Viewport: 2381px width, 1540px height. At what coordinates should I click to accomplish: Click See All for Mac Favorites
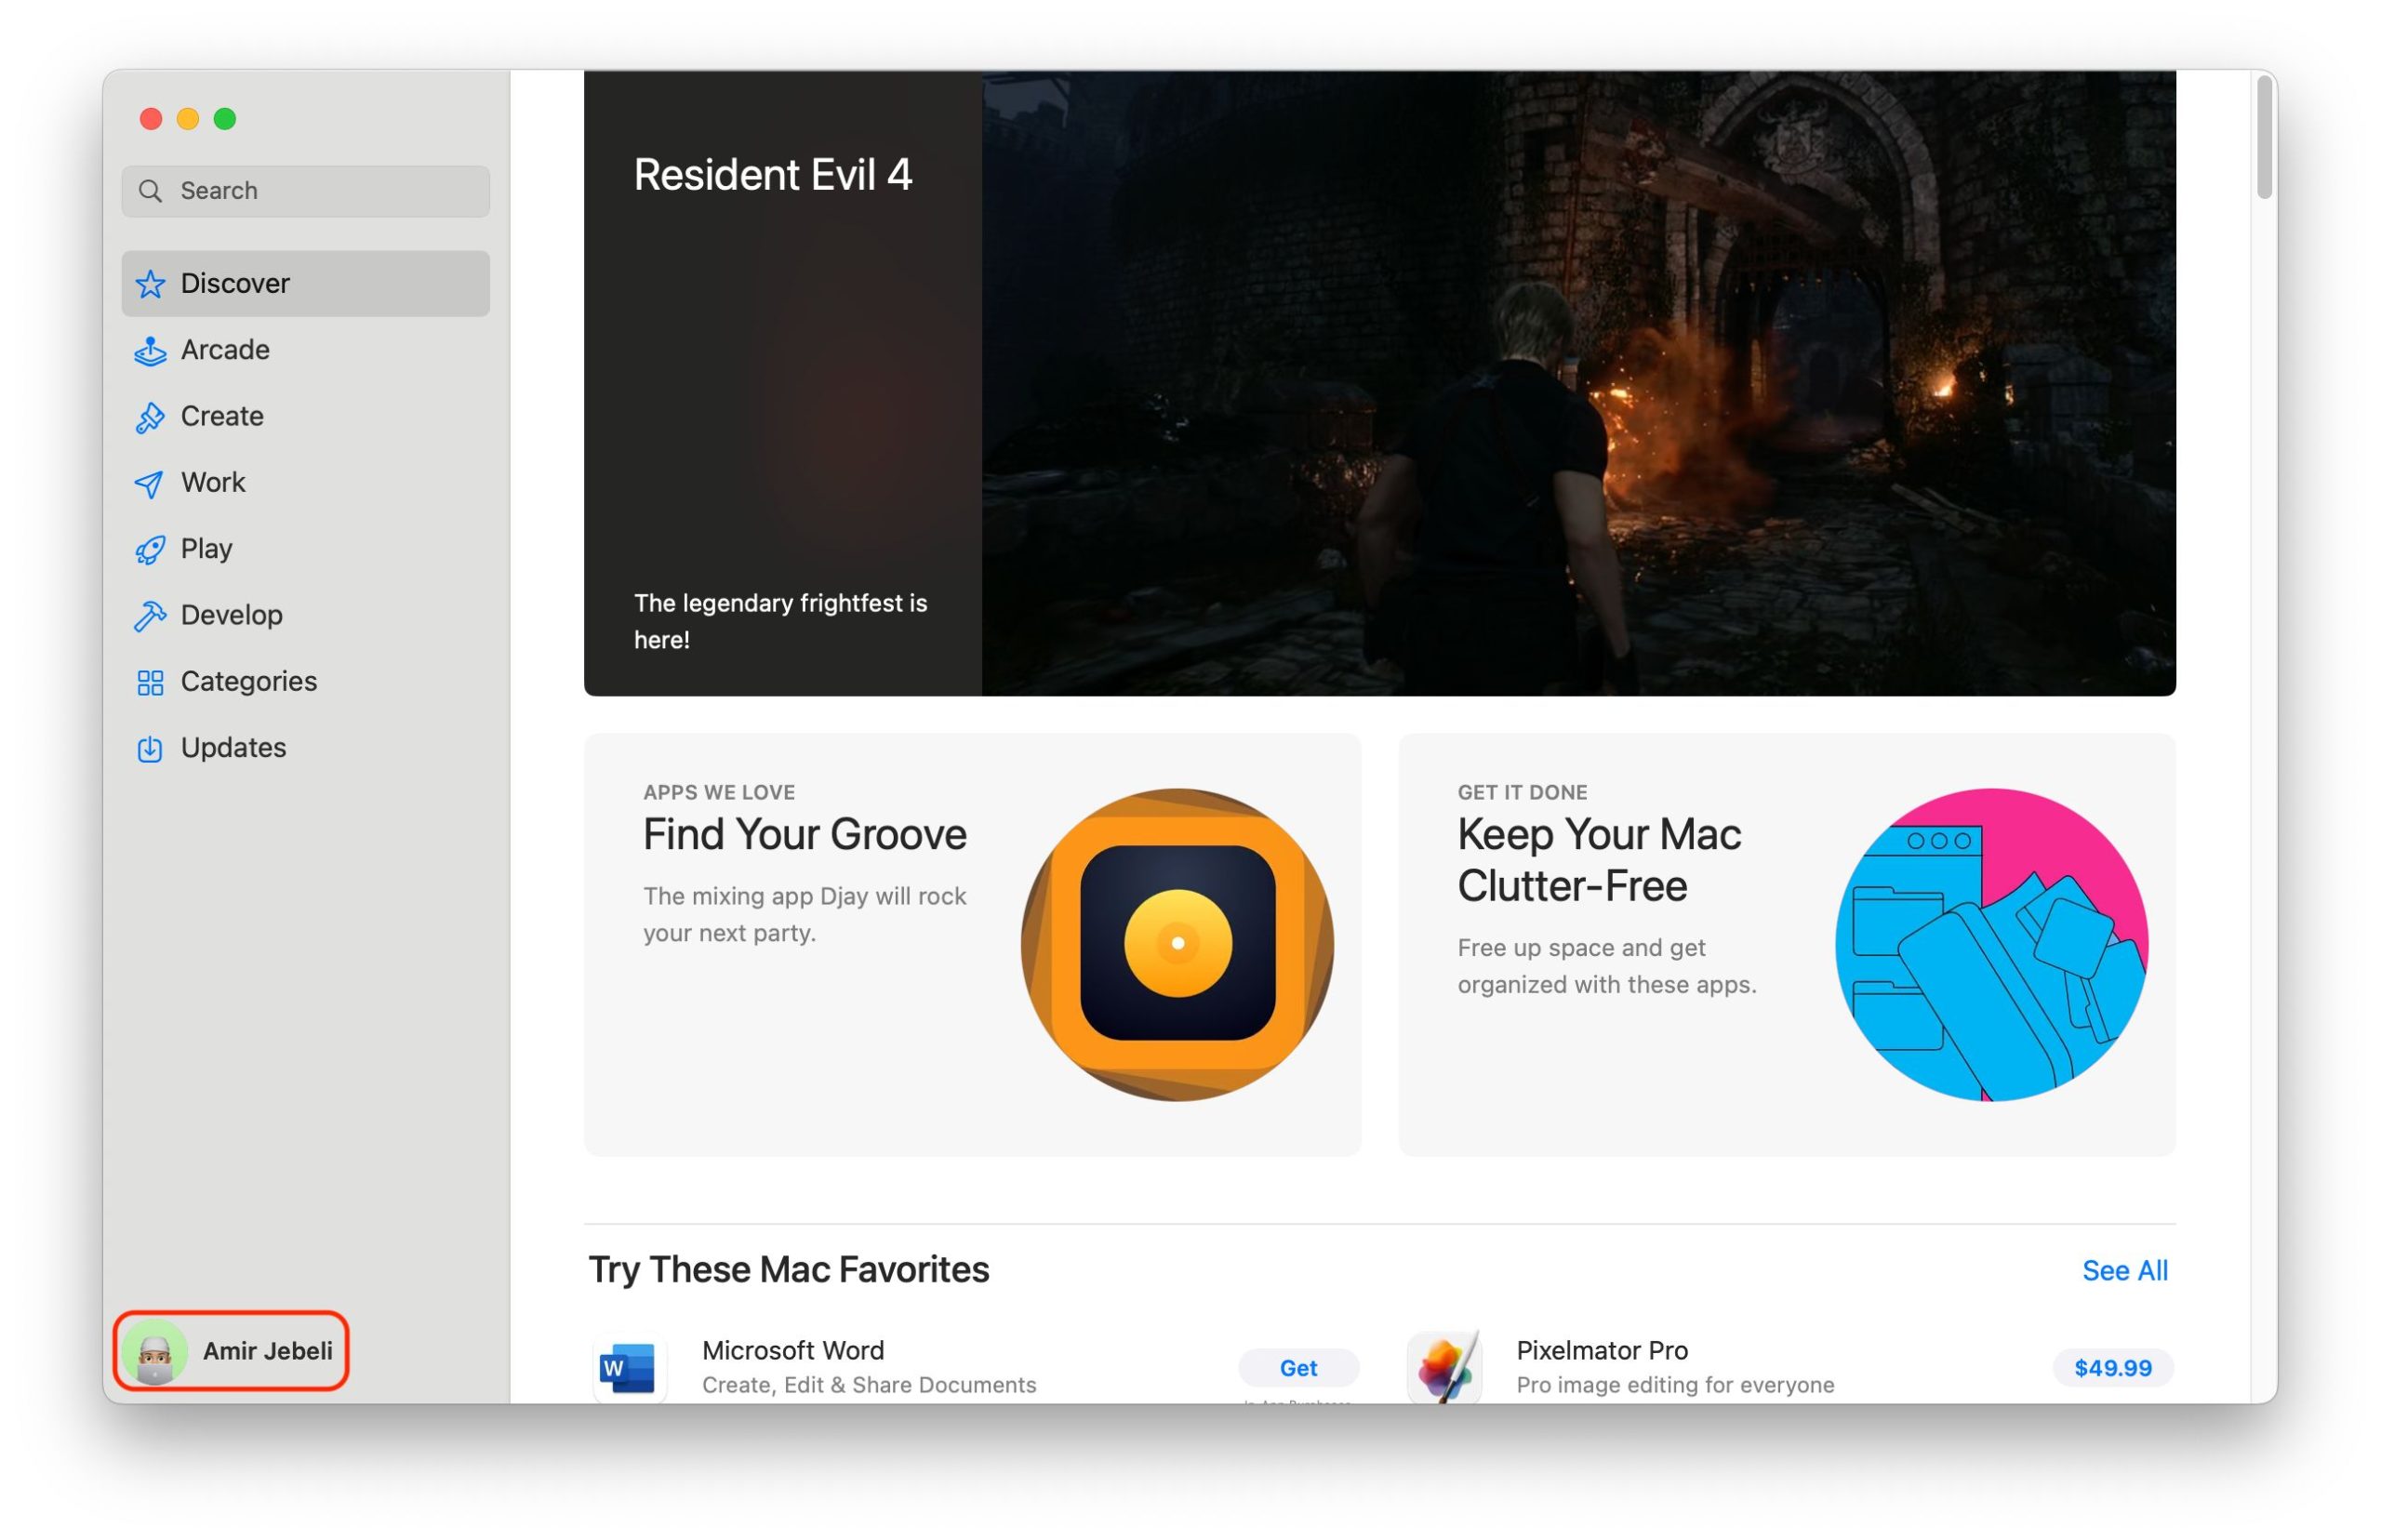2124,1270
